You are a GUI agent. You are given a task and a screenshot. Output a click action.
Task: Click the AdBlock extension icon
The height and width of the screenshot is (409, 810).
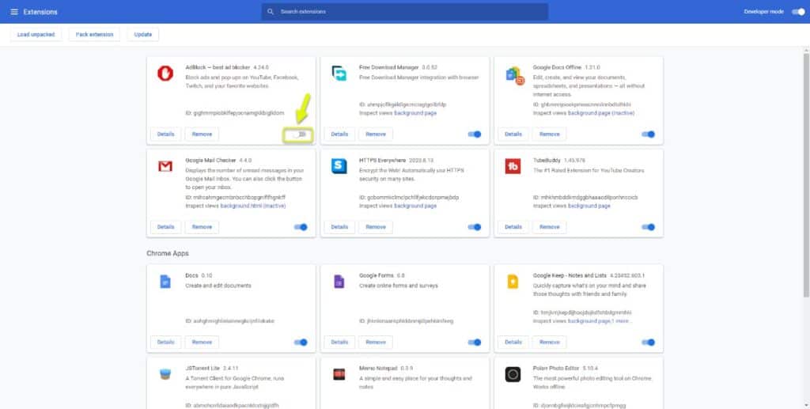[x=165, y=74]
